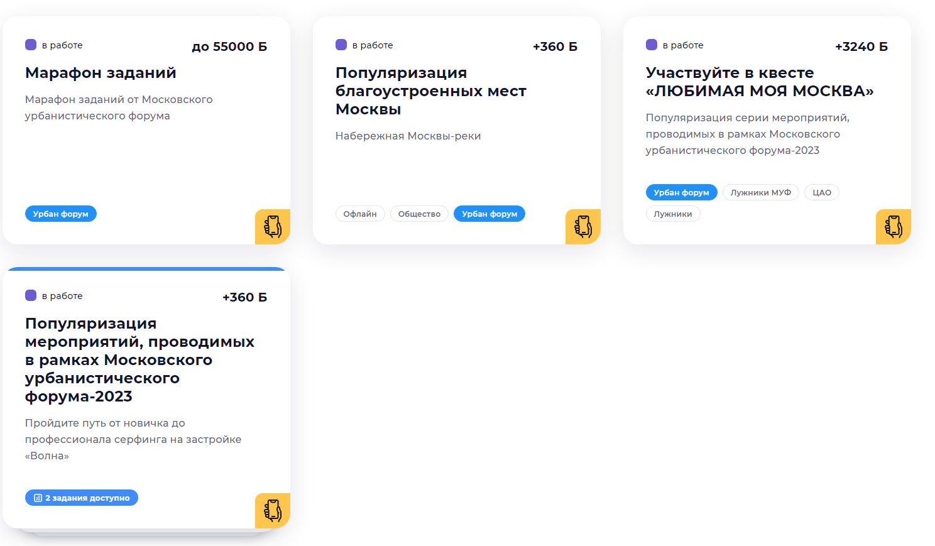Open Участвуйте в квесте ЛЮБИМАЯ МОЯ МОСКВА title

[x=760, y=82]
